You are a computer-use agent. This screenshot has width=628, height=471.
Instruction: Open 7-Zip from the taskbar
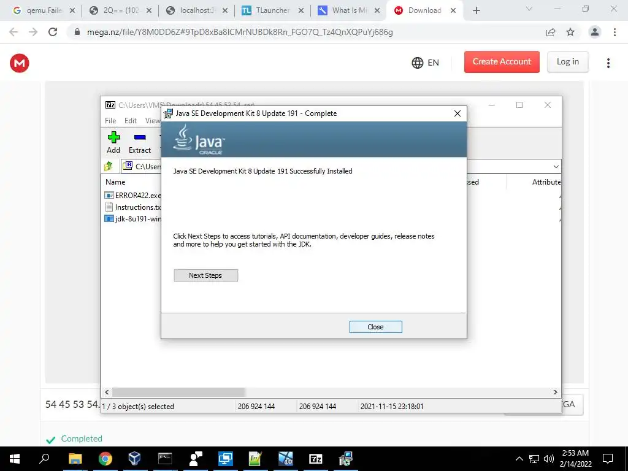(316, 459)
